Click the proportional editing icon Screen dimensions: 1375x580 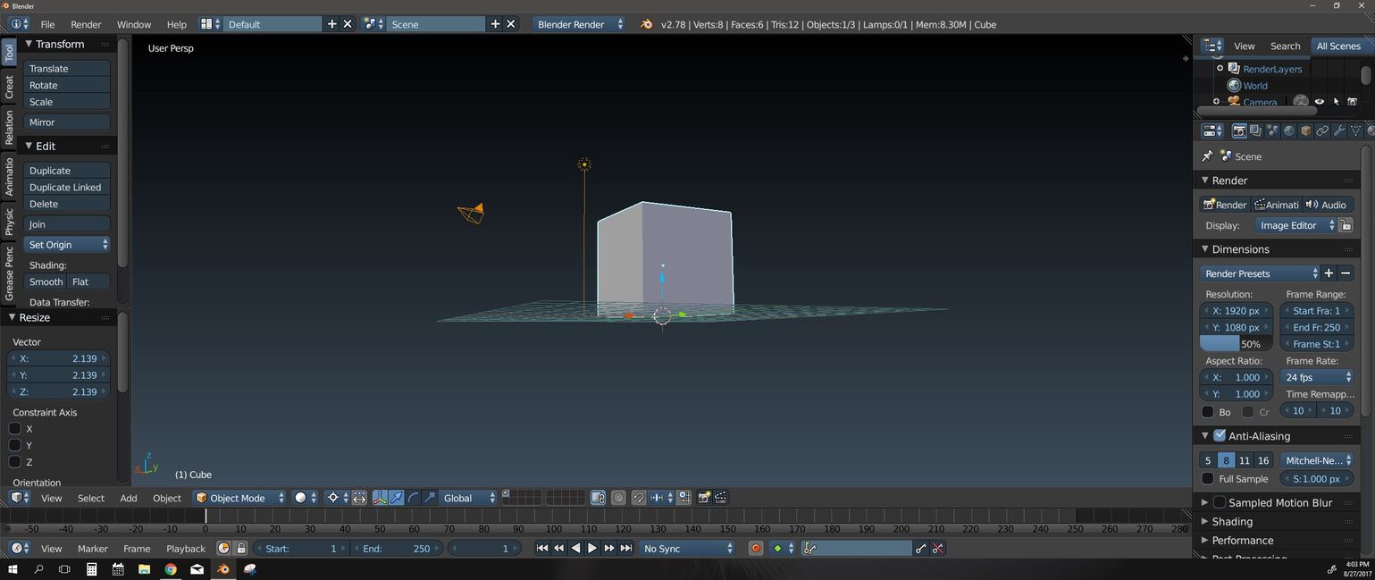619,498
